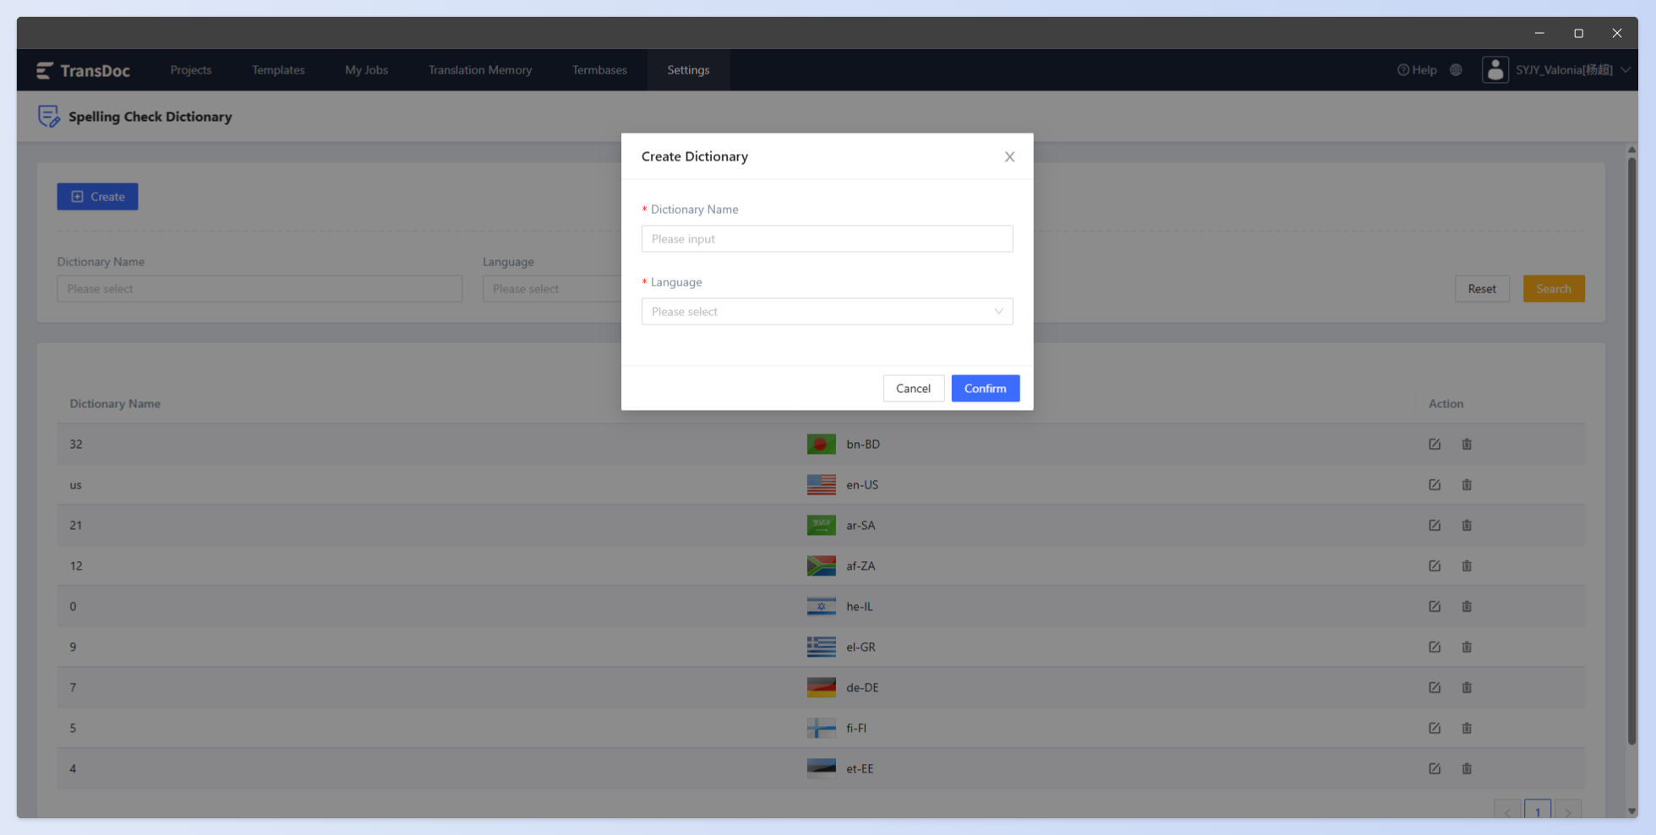Delete the et-EE dictionary entry

coord(1467,768)
